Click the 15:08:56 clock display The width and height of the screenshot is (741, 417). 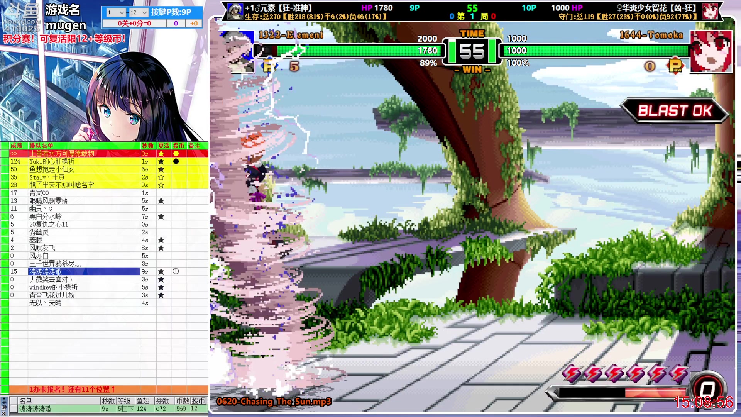coord(703,402)
